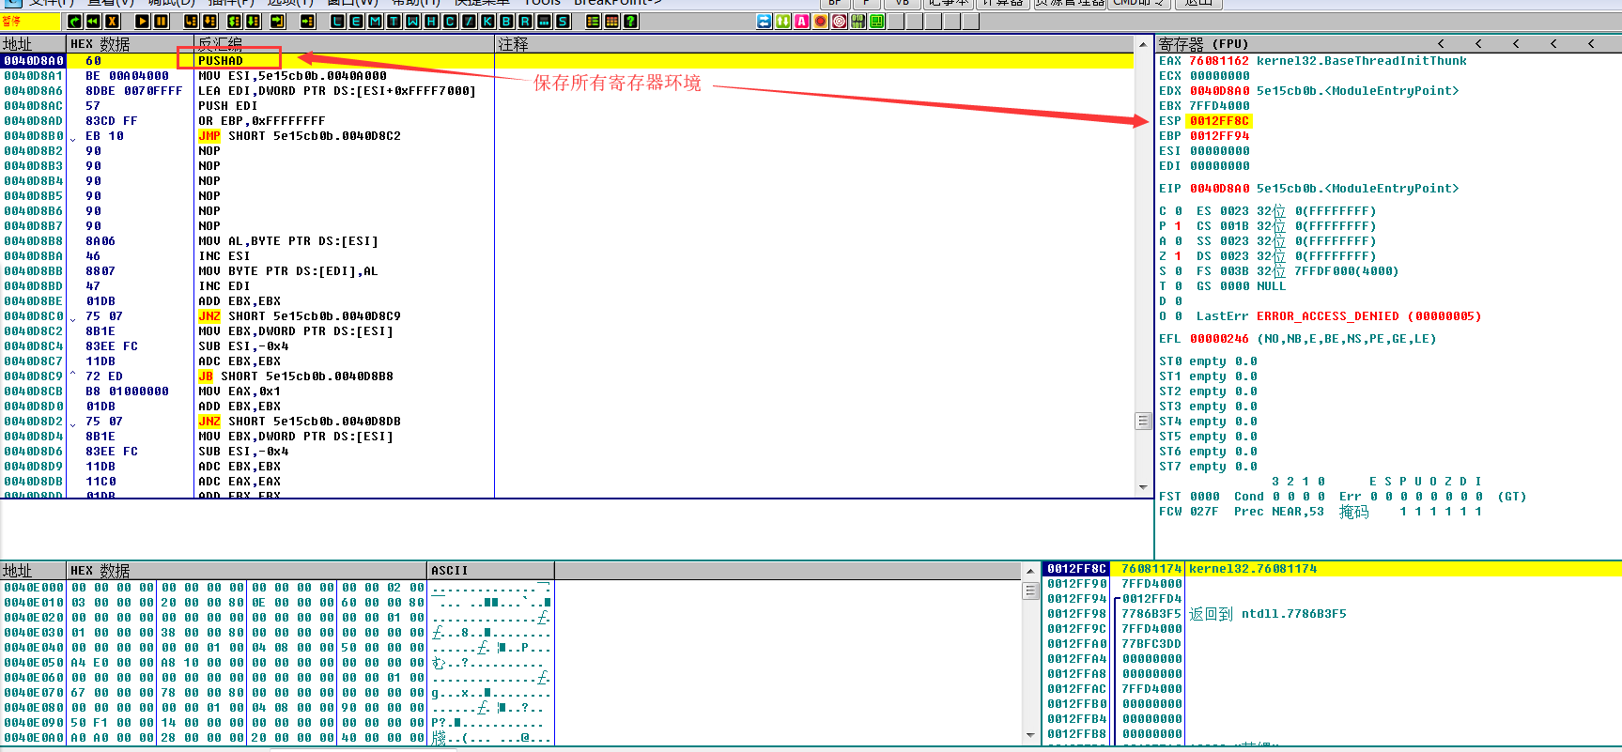Click the Step Into toolbar icon
Screen dimensions: 1622x752
[x=191, y=21]
